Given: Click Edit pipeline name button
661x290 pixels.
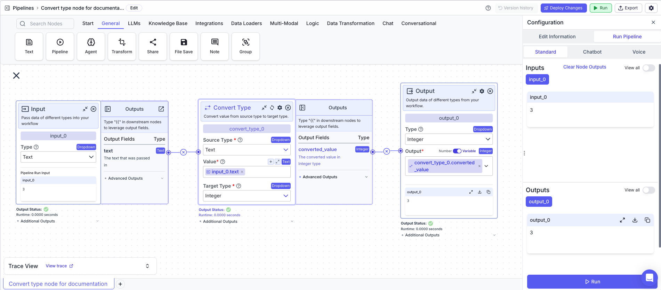Looking at the screenshot, I should point(134,8).
